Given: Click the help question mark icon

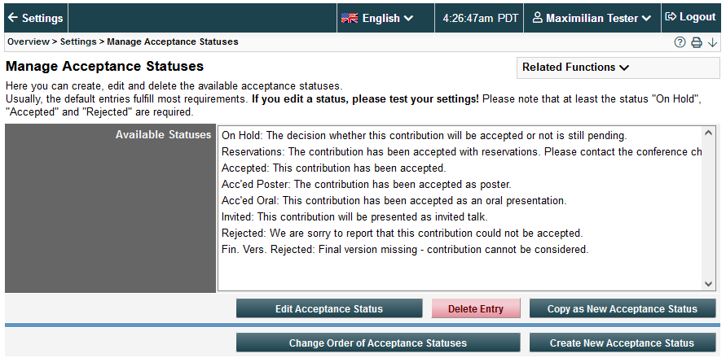Looking at the screenshot, I should pyautogui.click(x=680, y=42).
